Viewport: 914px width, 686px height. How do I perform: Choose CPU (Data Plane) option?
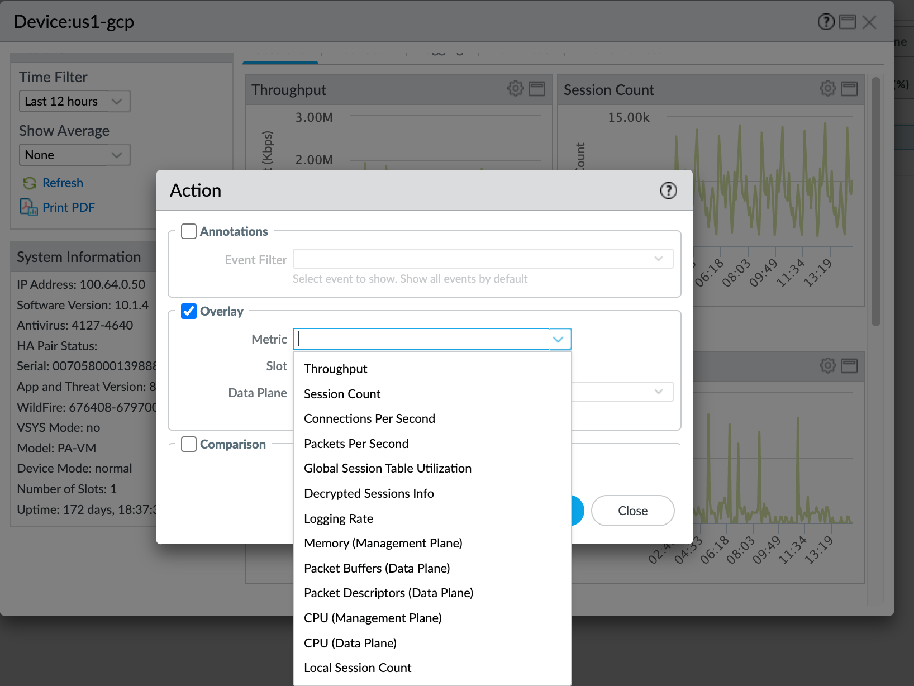point(350,643)
